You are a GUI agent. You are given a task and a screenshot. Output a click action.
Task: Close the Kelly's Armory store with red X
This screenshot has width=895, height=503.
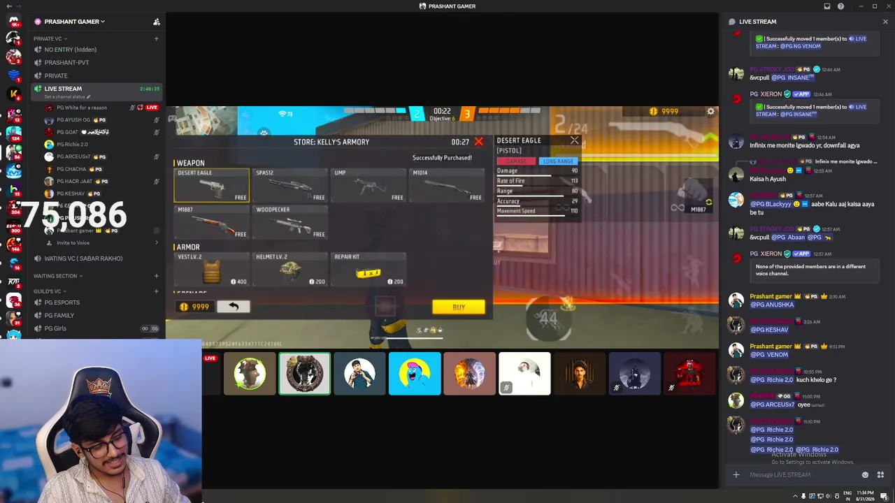[x=478, y=142]
